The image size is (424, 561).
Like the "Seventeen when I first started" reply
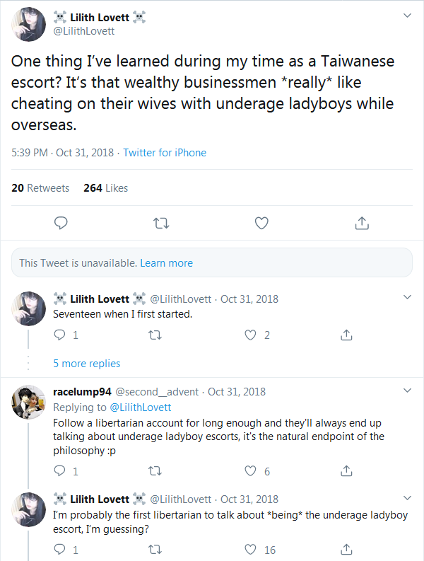(x=250, y=335)
